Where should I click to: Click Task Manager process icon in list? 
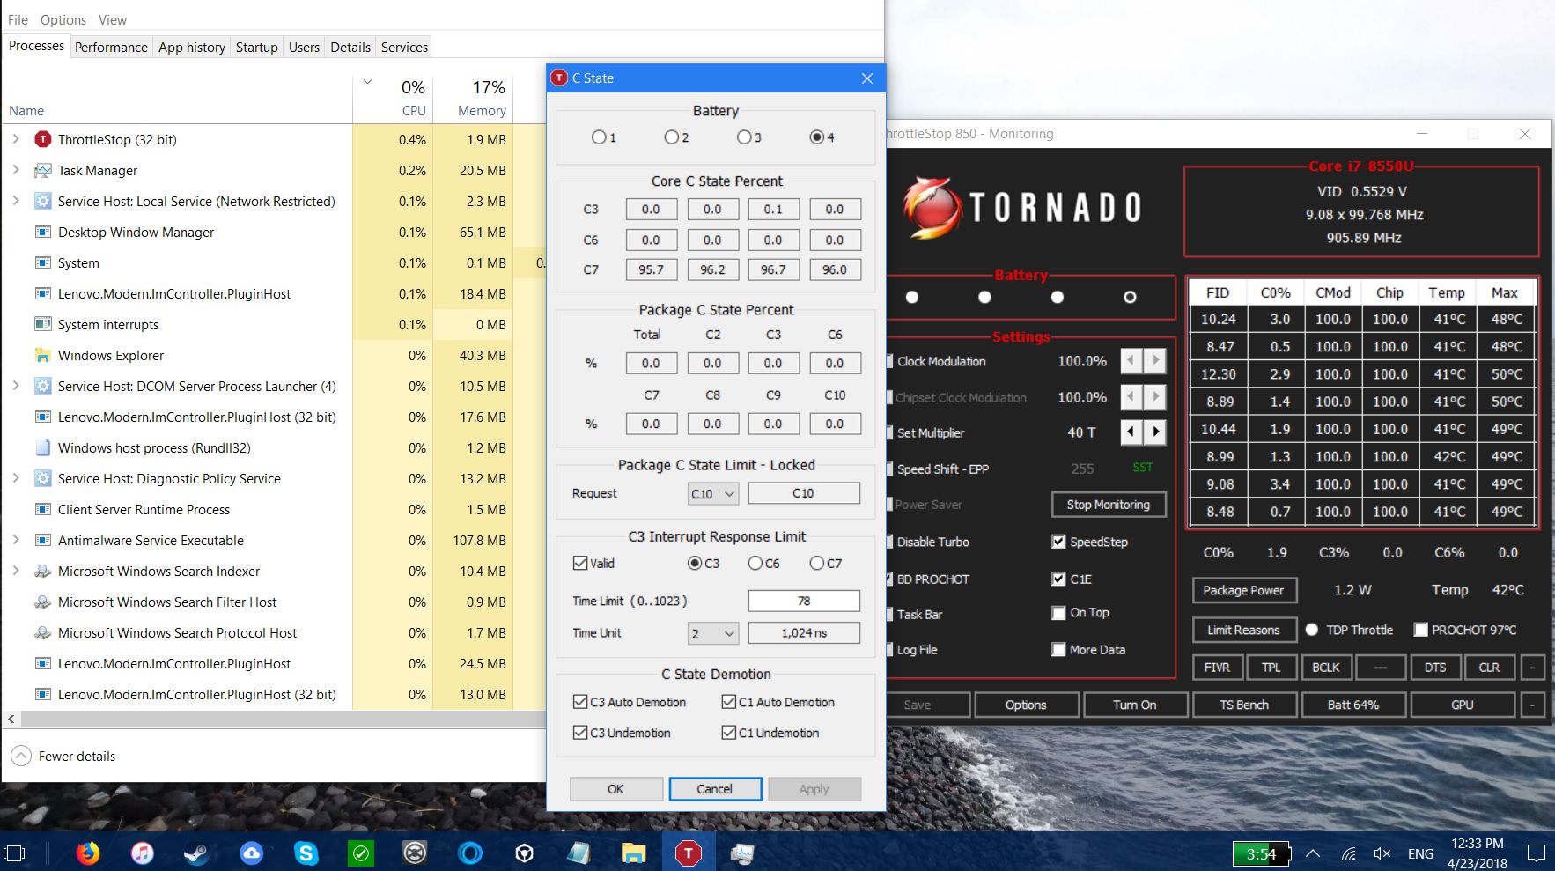pos(42,170)
